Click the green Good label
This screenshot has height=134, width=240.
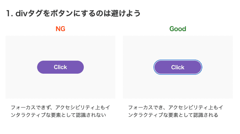(178, 29)
